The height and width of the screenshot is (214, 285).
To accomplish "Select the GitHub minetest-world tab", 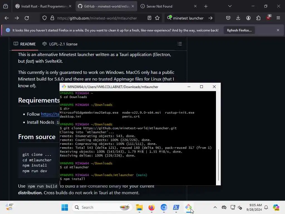I will click(x=106, y=6).
